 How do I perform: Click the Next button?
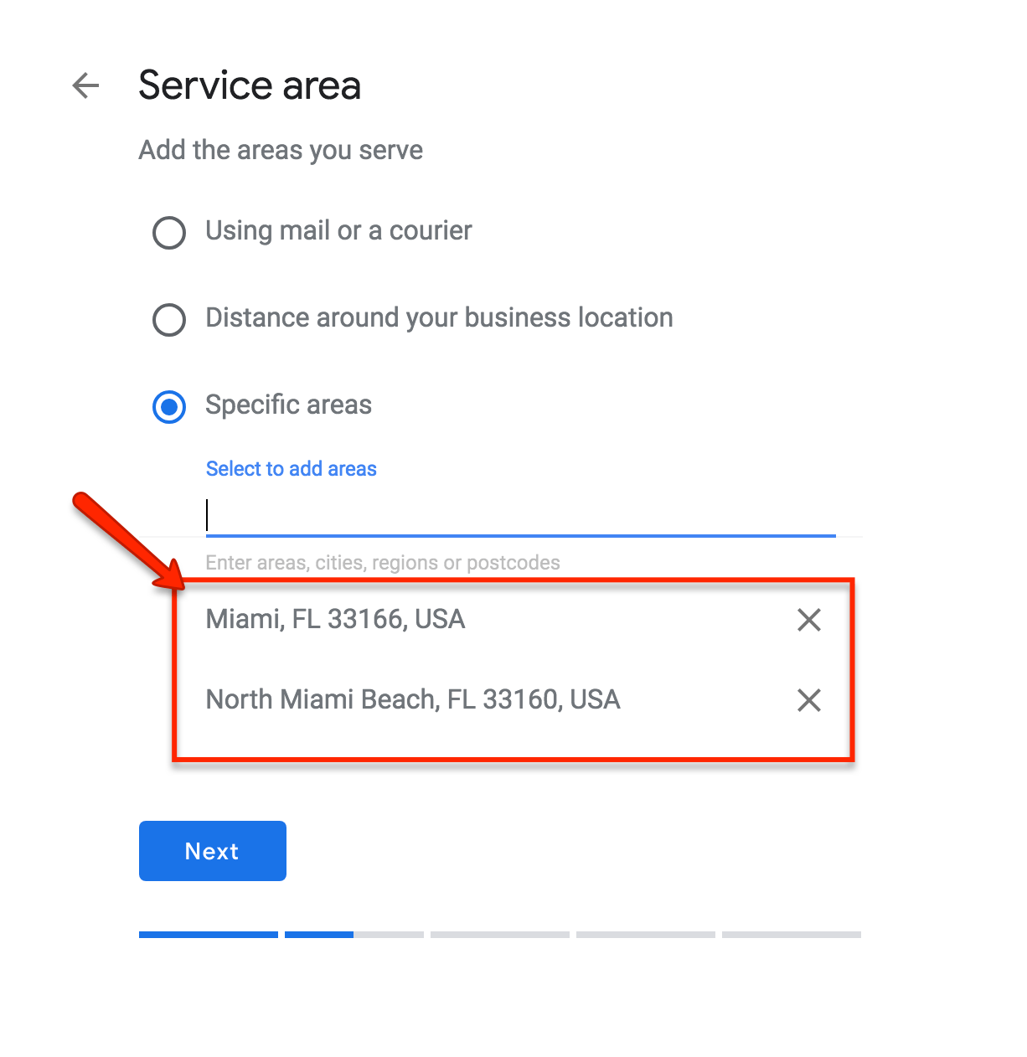[213, 851]
